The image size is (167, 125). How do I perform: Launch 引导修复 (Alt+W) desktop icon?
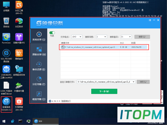point(19,104)
